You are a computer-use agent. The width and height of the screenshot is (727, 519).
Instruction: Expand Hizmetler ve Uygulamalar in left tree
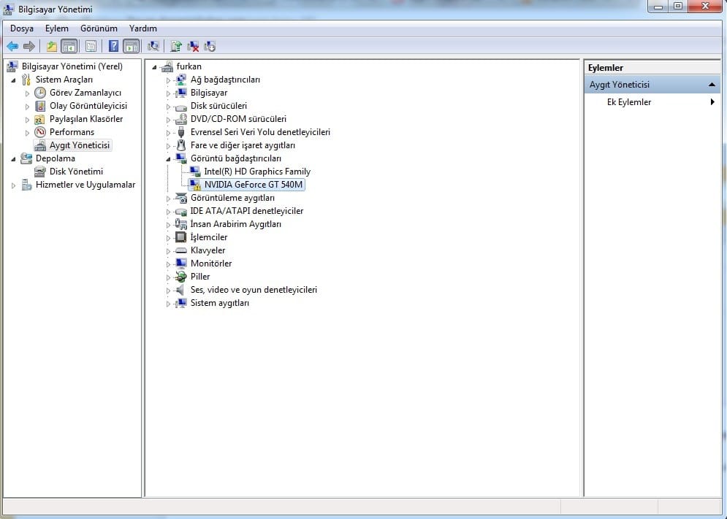tap(13, 185)
